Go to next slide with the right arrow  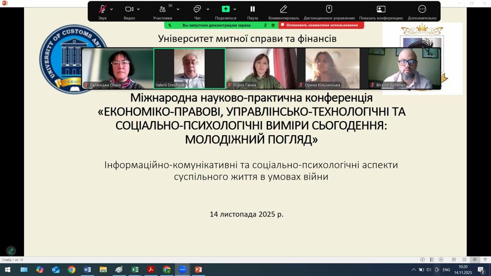441,260
